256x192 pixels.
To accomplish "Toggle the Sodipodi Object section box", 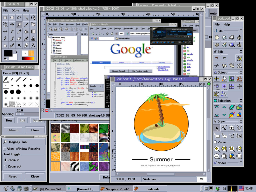I will (x=241, y=72).
